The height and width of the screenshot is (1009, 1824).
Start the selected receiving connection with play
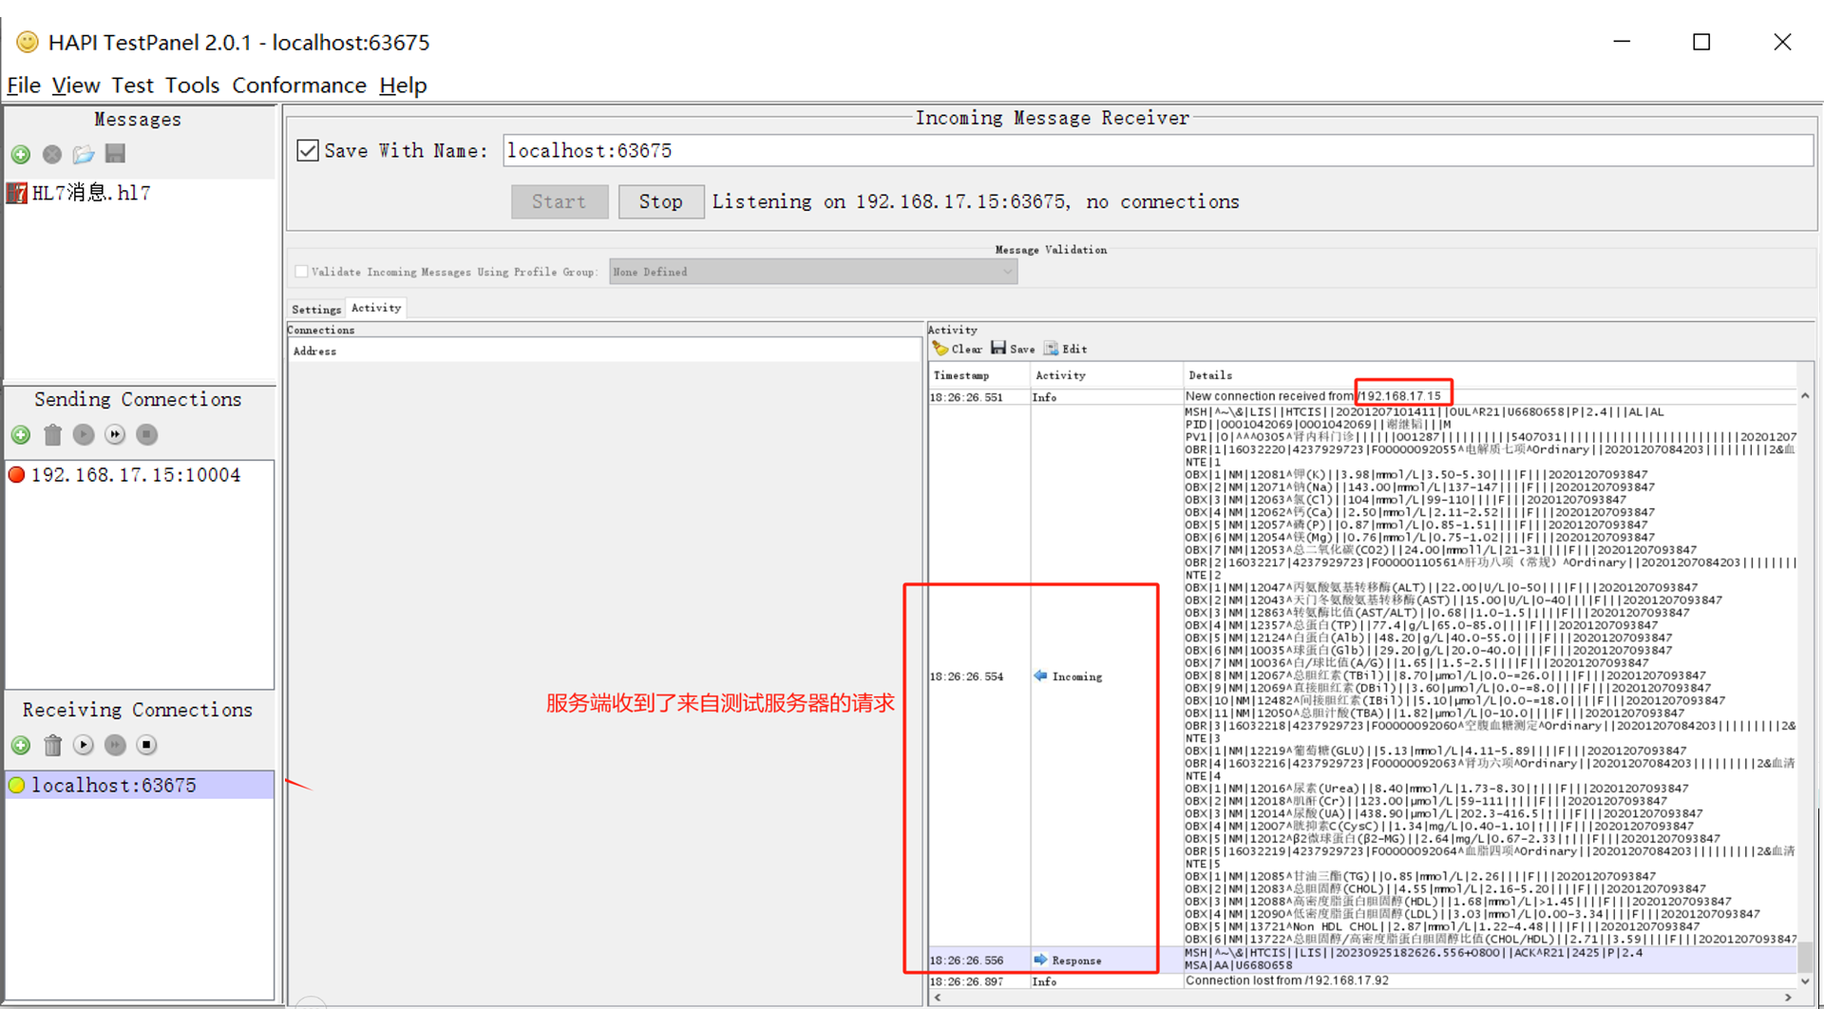pyautogui.click(x=84, y=746)
